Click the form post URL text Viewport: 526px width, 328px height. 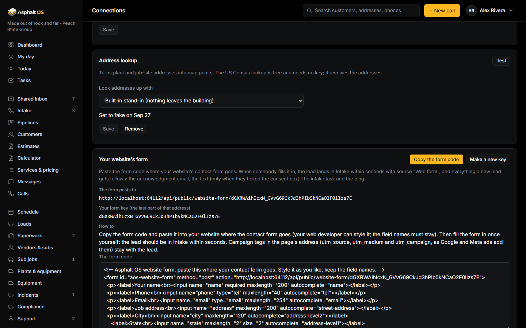225,198
